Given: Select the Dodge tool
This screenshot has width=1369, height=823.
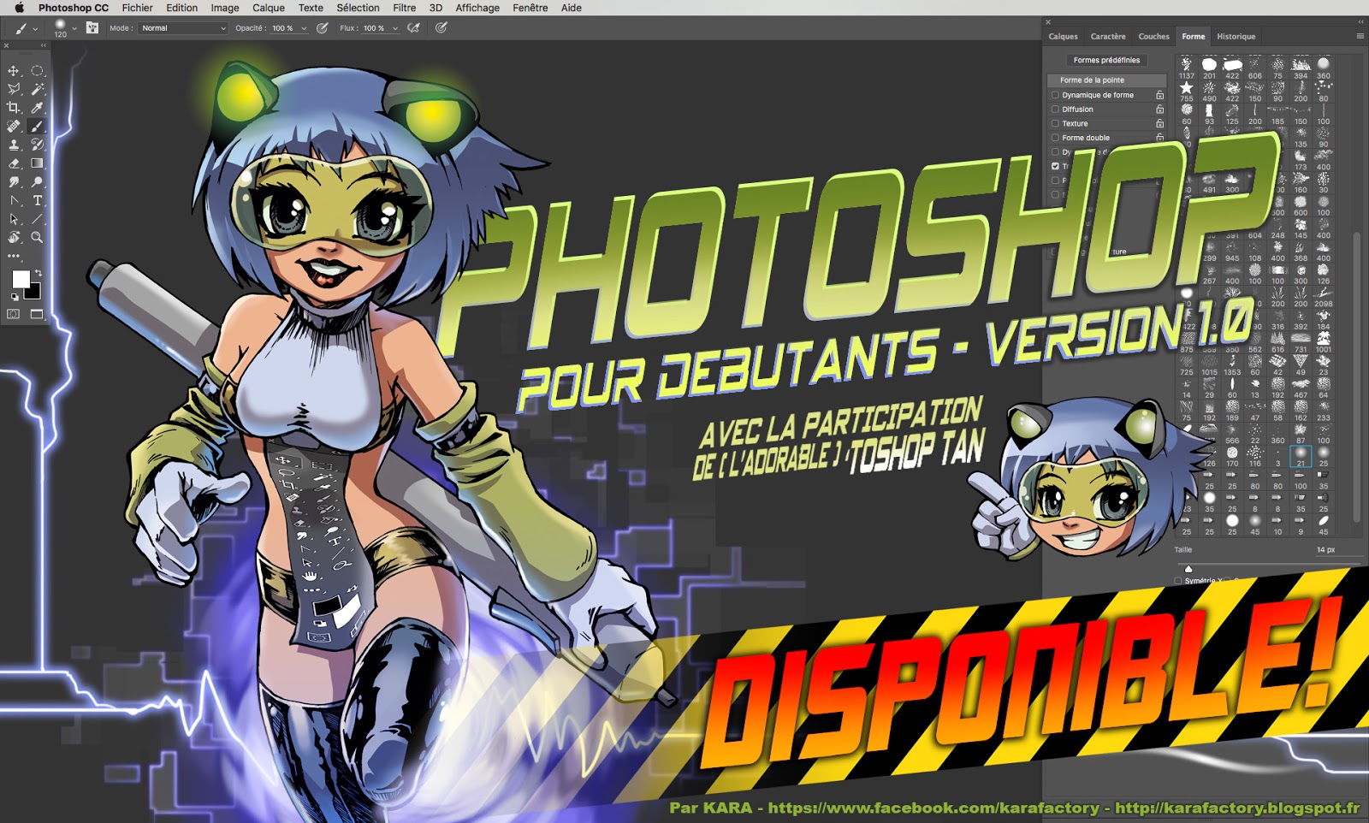Looking at the screenshot, I should [38, 182].
